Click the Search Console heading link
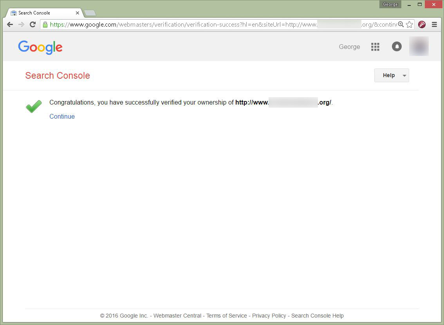The width and height of the screenshot is (444, 325). (58, 76)
